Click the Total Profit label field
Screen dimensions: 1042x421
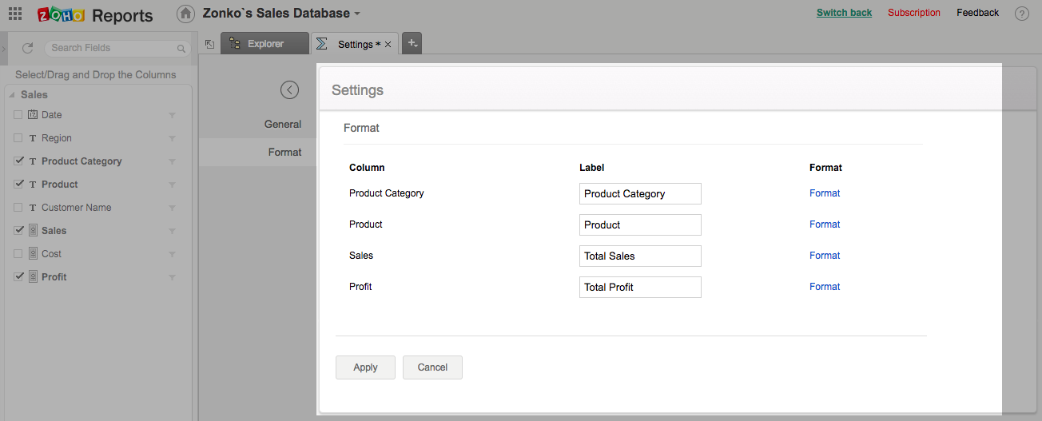click(640, 287)
